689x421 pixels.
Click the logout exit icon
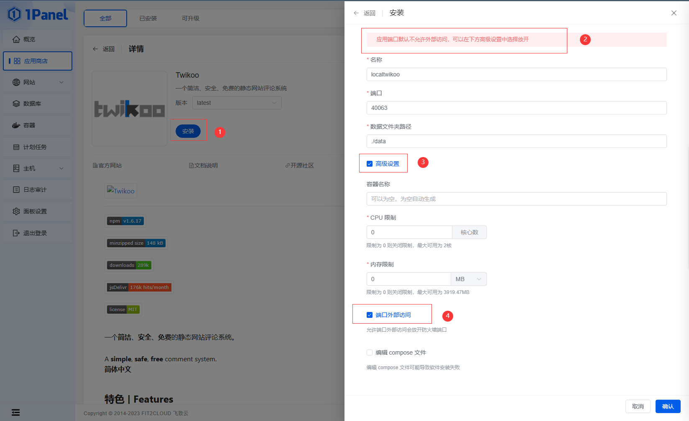coord(16,233)
